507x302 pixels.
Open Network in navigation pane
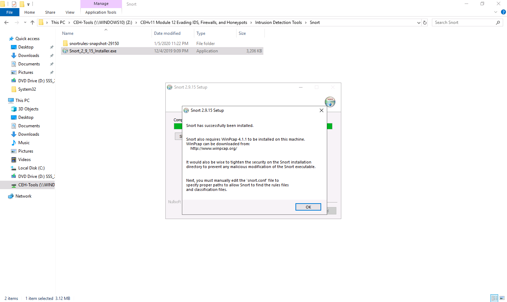(x=23, y=196)
